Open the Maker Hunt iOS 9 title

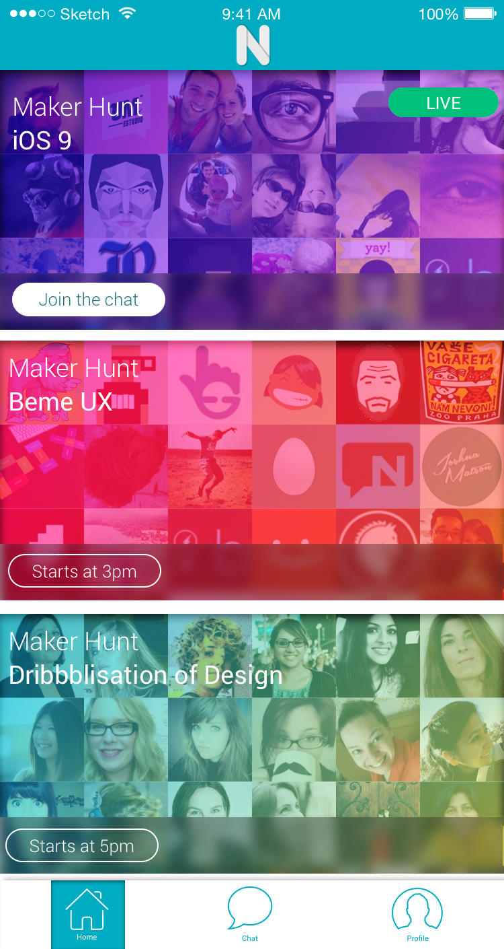point(77,123)
